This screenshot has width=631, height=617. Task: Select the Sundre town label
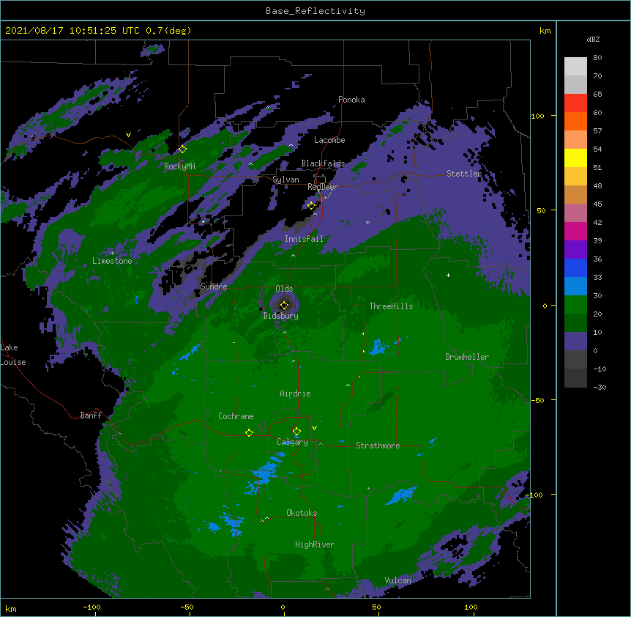point(214,287)
